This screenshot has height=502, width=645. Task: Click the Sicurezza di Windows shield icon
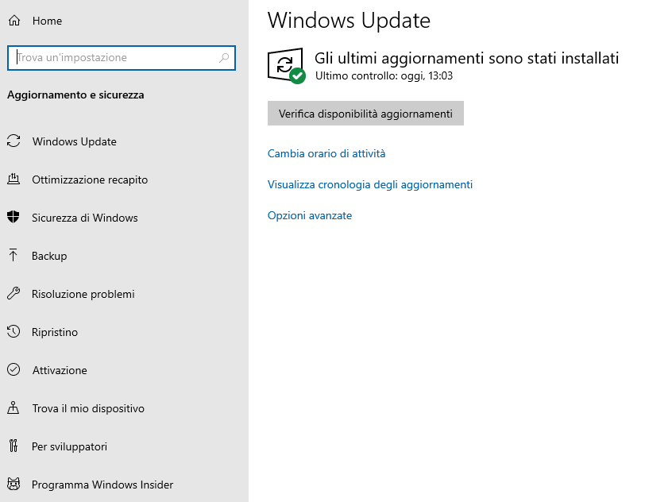(14, 217)
